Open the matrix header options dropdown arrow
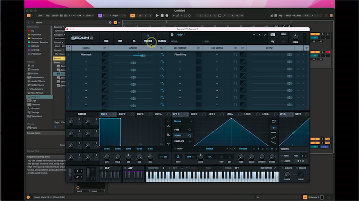The width and height of the screenshot is (359, 201). click(306, 48)
